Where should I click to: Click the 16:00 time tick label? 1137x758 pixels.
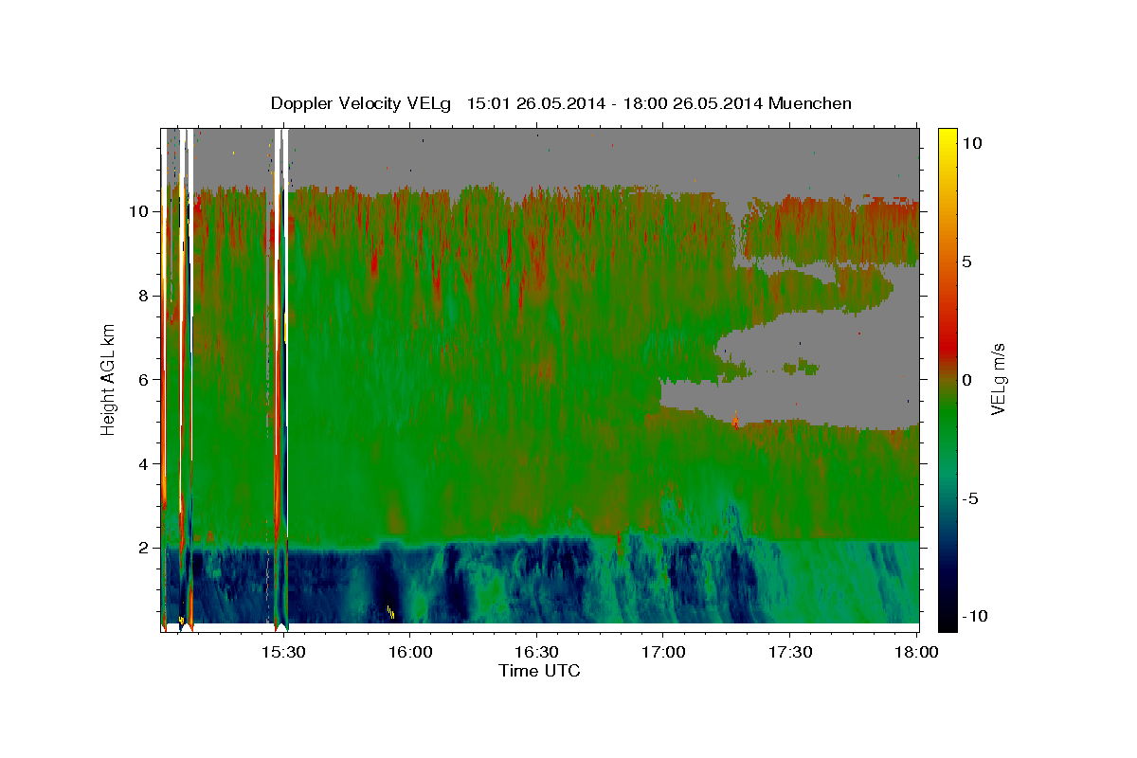point(410,652)
